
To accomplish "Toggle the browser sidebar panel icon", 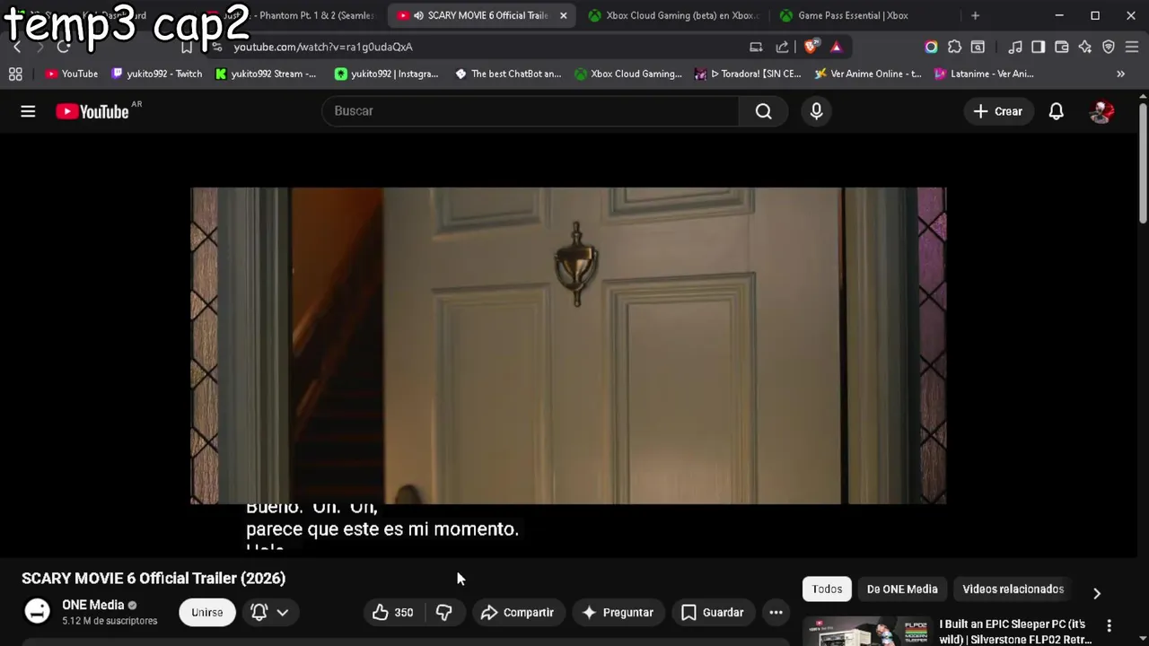I will pos(1039,47).
